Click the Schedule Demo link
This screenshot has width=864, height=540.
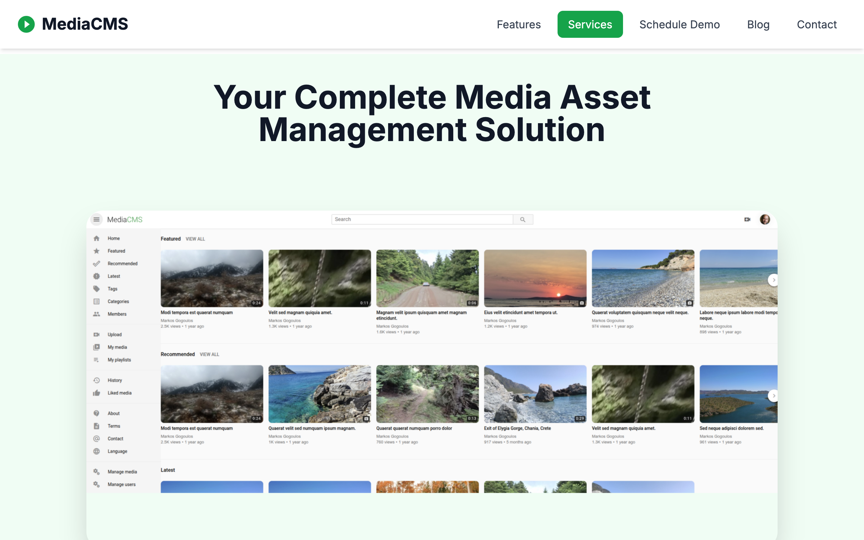coord(679,24)
